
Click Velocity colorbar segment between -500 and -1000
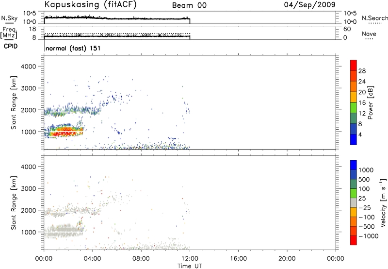point(354,231)
